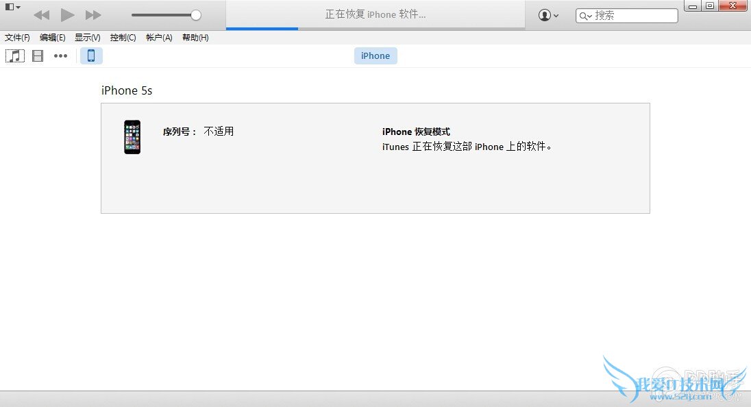Click the 不适用 serial value
The width and height of the screenshot is (751, 407).
(219, 131)
